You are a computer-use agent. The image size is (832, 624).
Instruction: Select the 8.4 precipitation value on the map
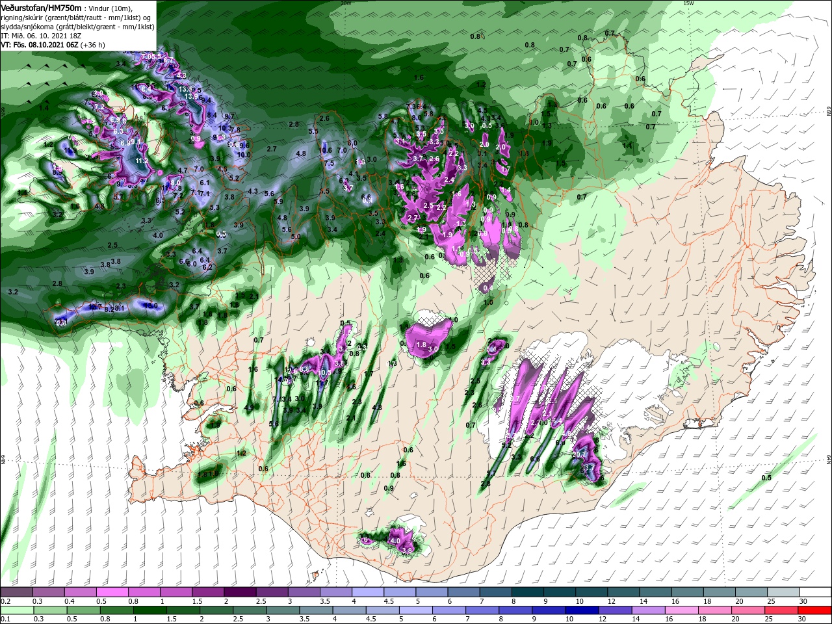212,115
